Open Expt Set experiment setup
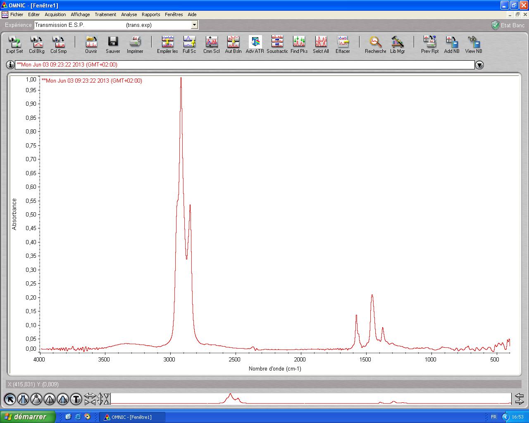Image resolution: width=529 pixels, height=423 pixels. tap(14, 45)
